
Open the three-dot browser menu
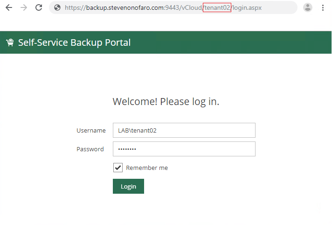[323, 7]
